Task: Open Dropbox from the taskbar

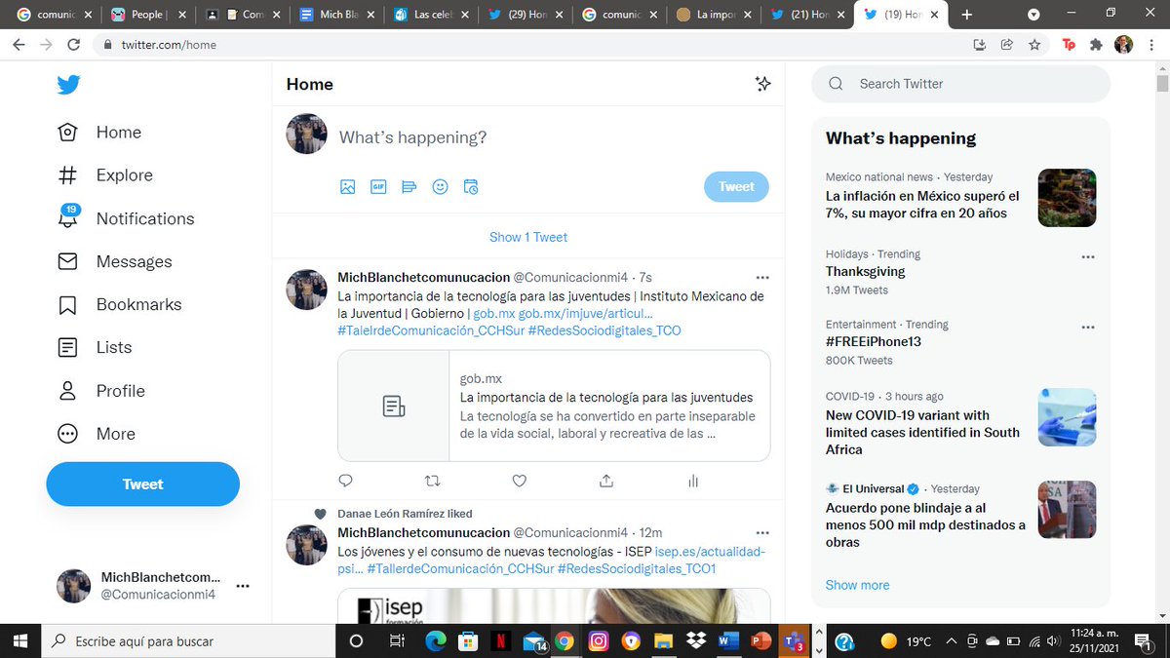Action: point(696,641)
